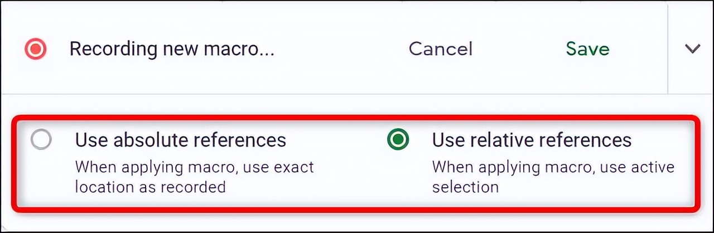Click the dark Cancel text link
Screen dimensions: 714x233
coord(441,49)
